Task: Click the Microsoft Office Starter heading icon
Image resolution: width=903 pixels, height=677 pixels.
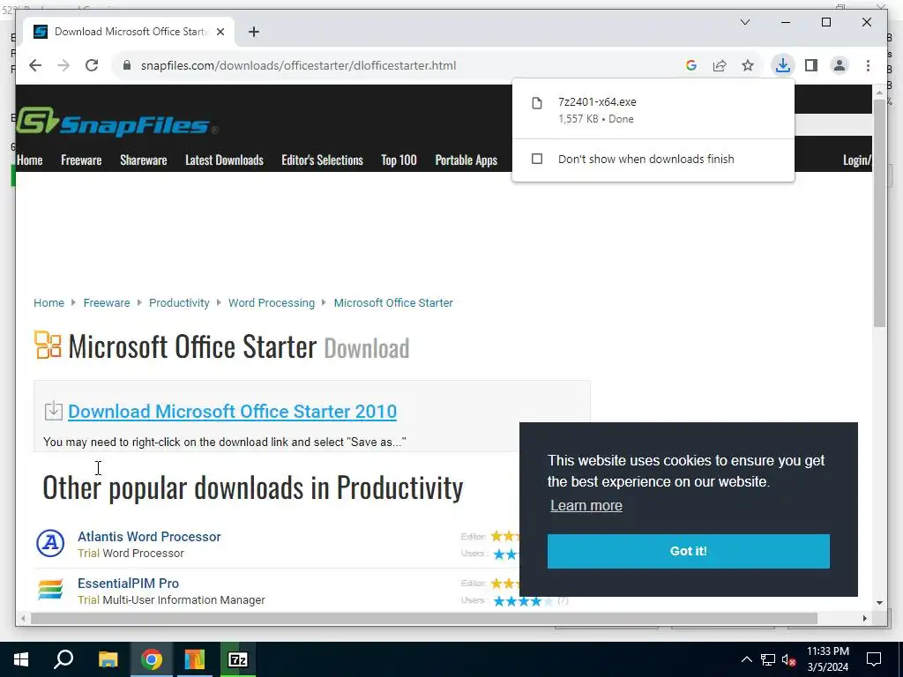Action: click(x=48, y=345)
